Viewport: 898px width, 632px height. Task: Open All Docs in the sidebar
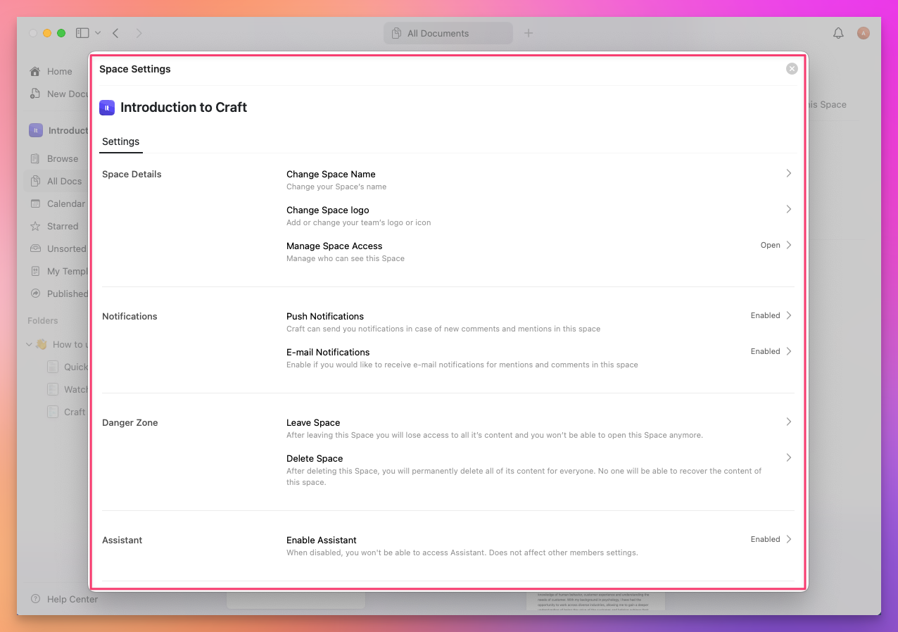pyautogui.click(x=56, y=181)
